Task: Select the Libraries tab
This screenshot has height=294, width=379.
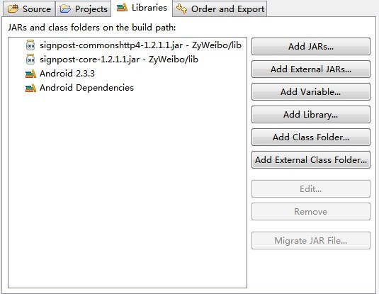Action: pos(142,8)
